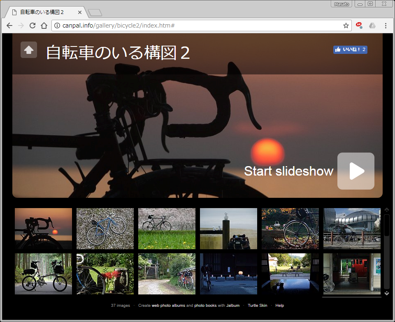Click the thumbnail scroll down arrow
The height and width of the screenshot is (322, 395).
click(x=387, y=293)
